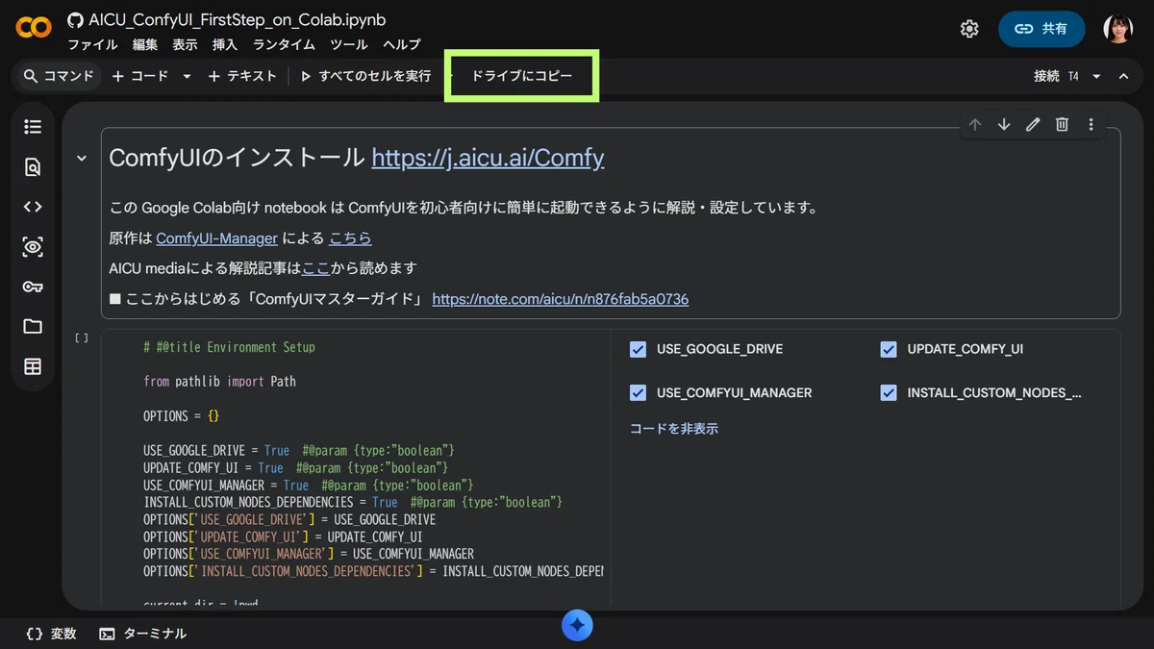
Task: Open note.com/aicu master guide link
Action: coord(560,299)
